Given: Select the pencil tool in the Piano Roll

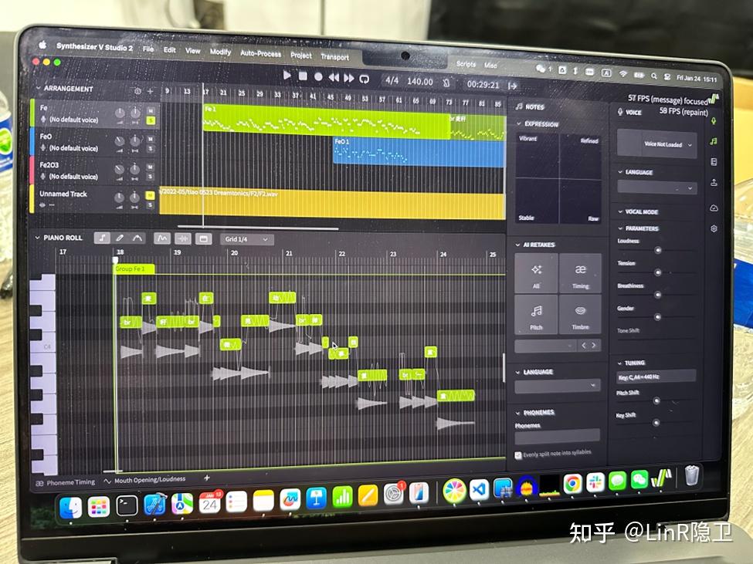Looking at the screenshot, I should coord(120,238).
